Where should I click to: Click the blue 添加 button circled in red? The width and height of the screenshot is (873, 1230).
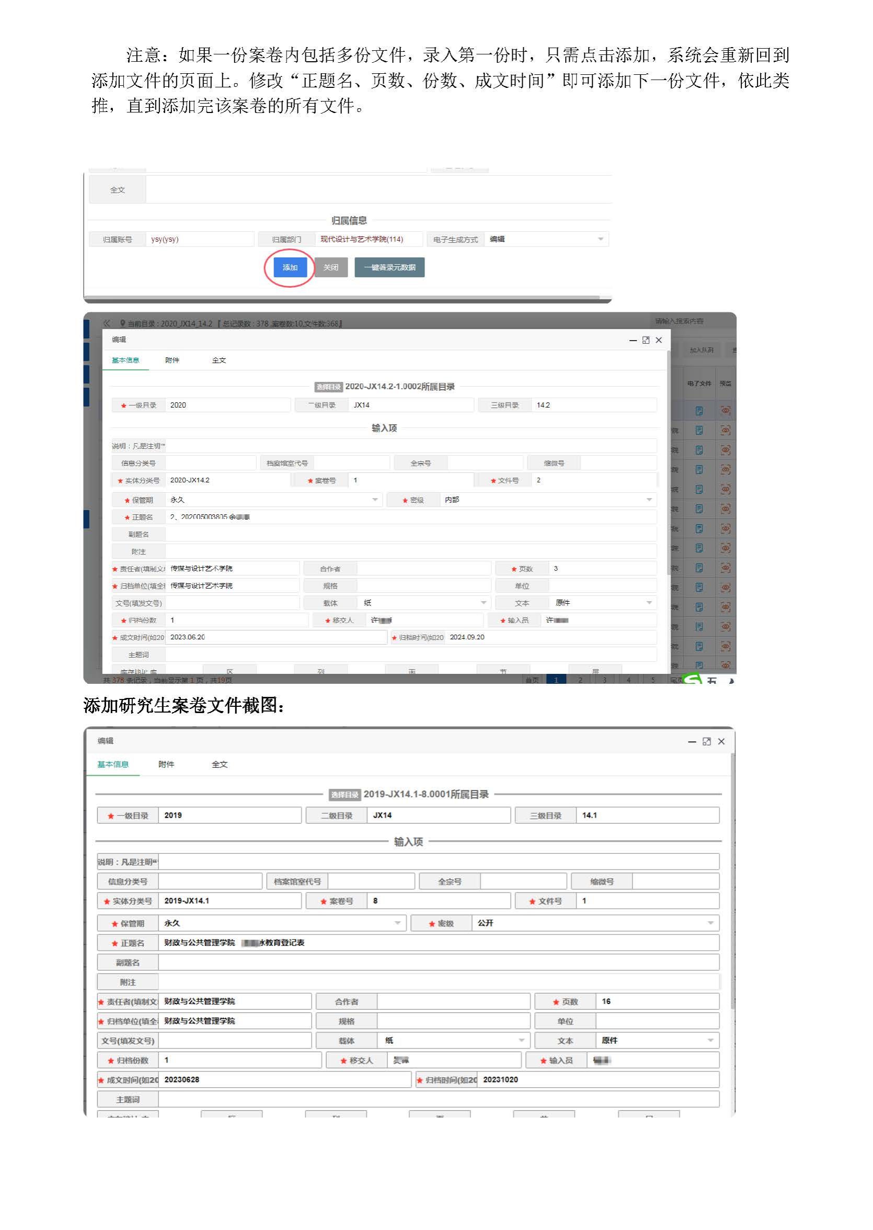[x=290, y=267]
